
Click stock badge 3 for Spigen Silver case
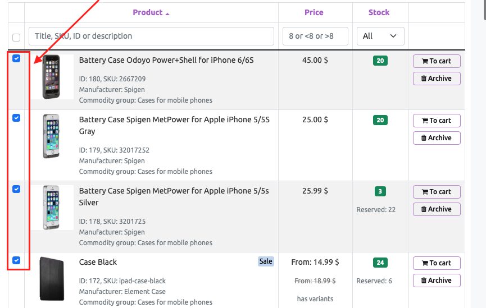[x=380, y=191]
